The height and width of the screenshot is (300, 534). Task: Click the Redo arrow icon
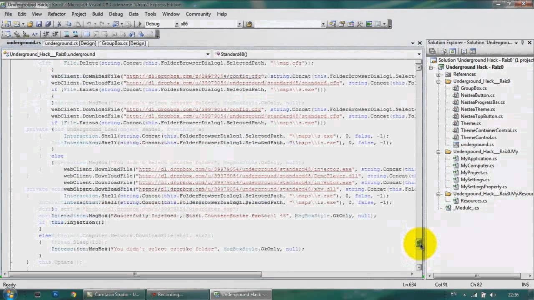pos(102,24)
